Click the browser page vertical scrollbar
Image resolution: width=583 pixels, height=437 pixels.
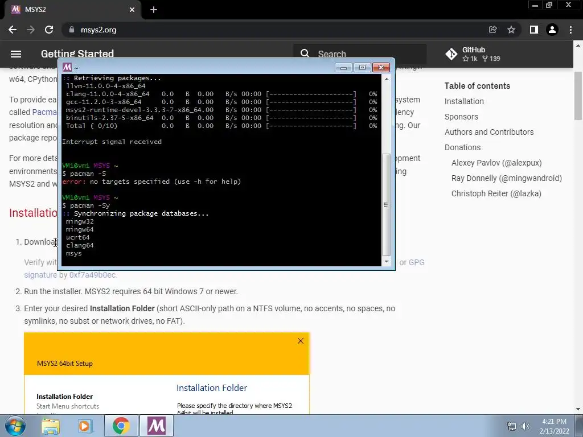[578, 96]
